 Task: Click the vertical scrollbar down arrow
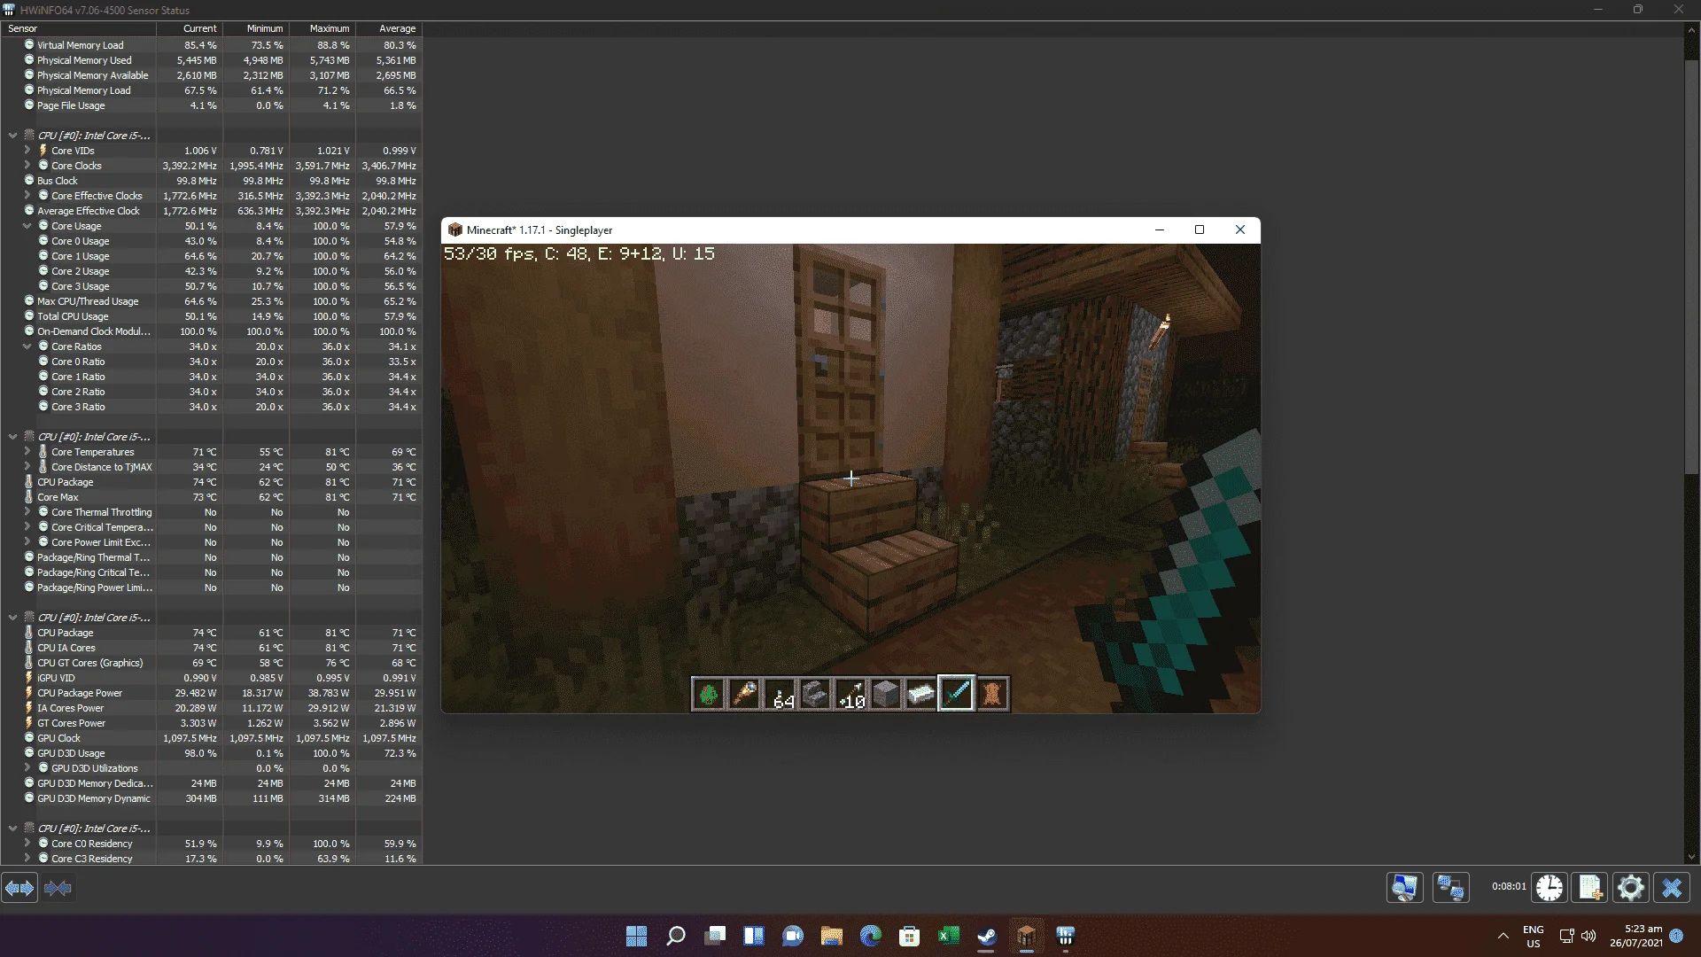1692,857
